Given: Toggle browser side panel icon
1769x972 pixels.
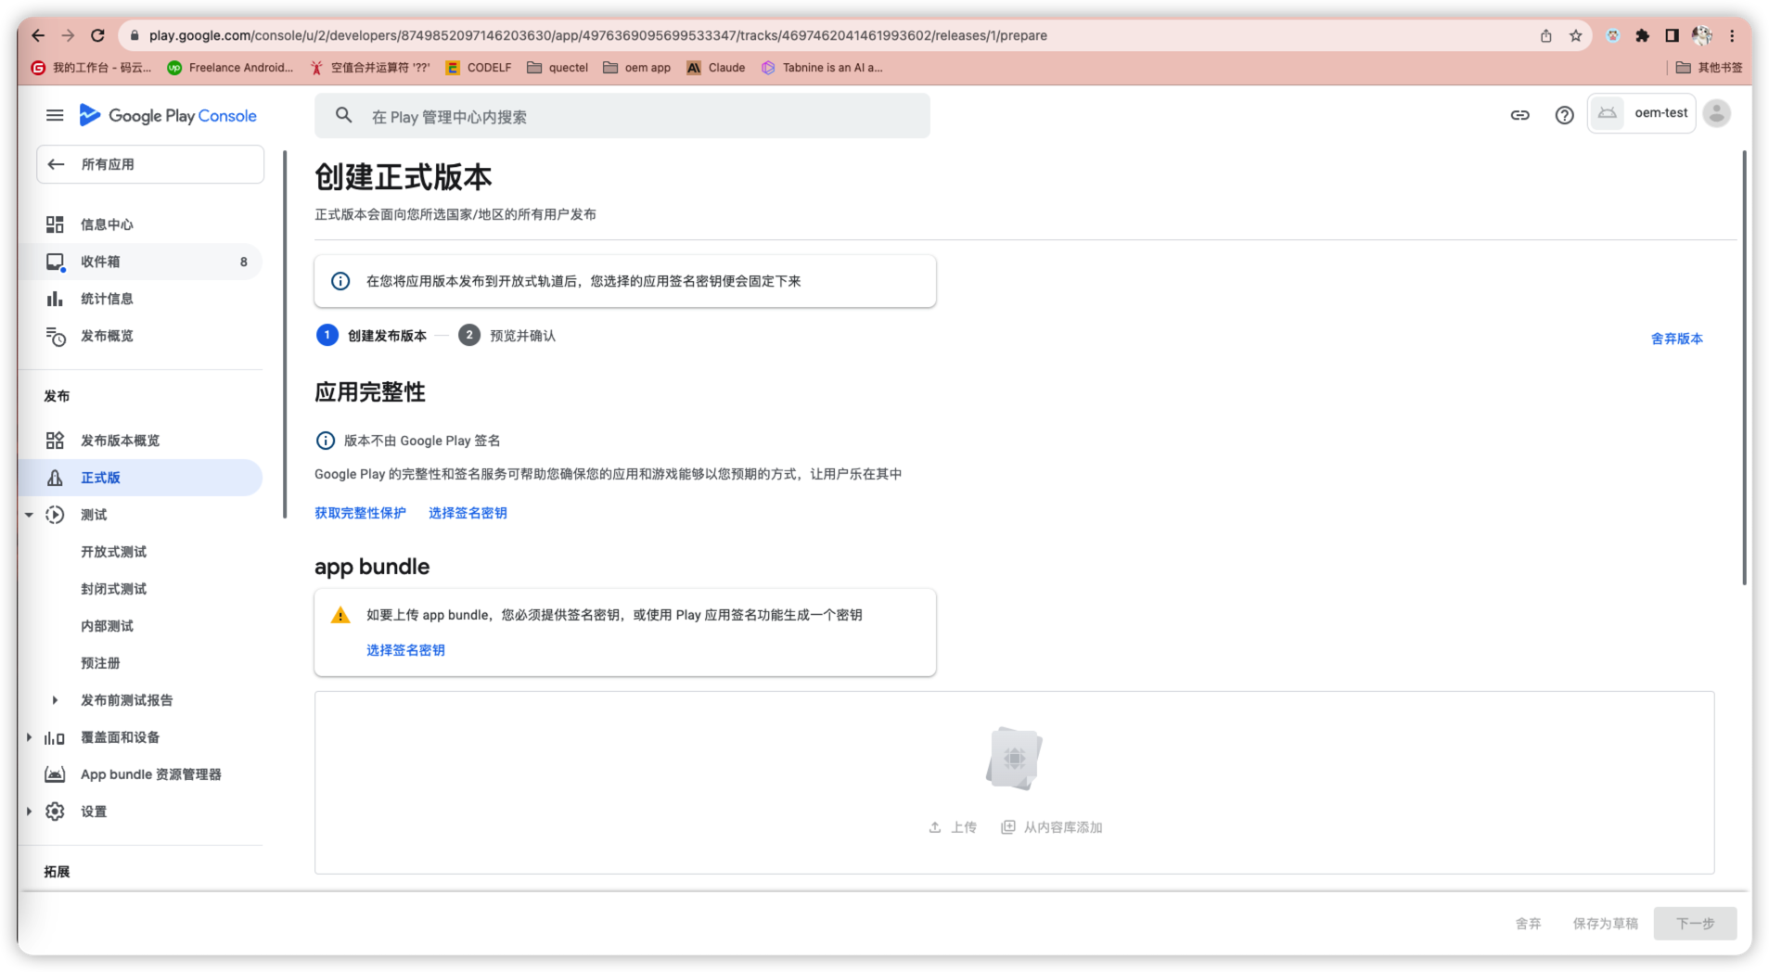Looking at the screenshot, I should click(x=1672, y=35).
